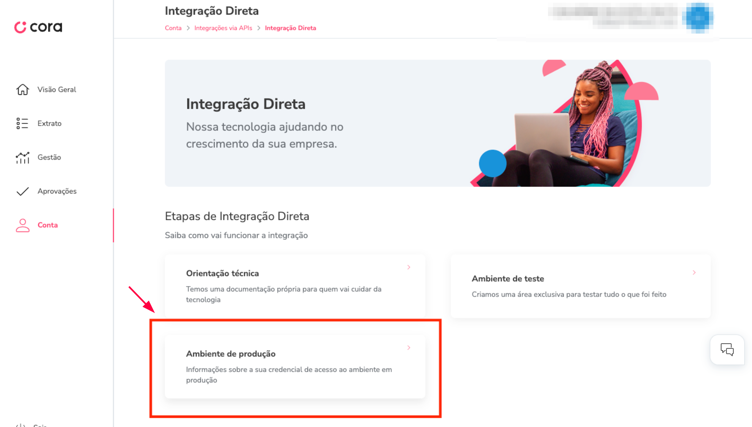Click Sair at the sidebar bottom
This screenshot has height=427, width=752.
pyautogui.click(x=40, y=425)
